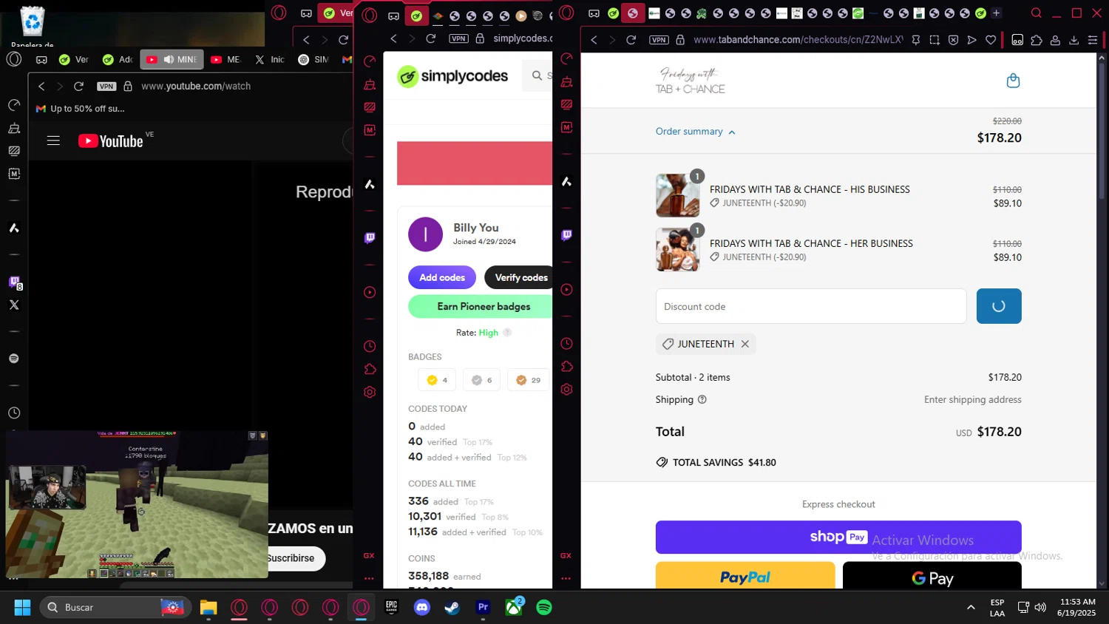Open downloads icon in checkout window toolbar

(x=1074, y=40)
